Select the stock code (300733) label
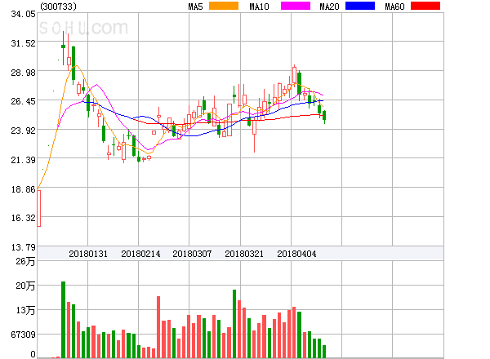Screen dimensions: 490x359 click(59, 7)
